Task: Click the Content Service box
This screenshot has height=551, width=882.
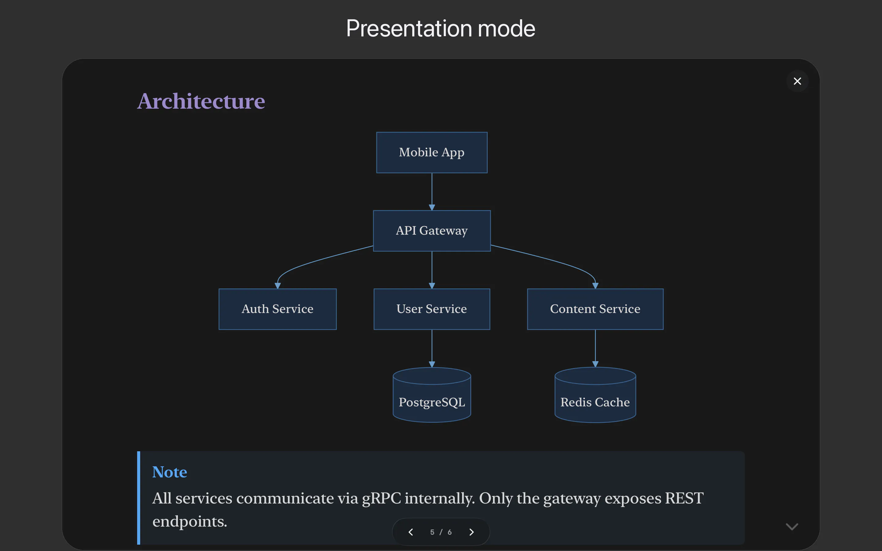Action: [595, 309]
